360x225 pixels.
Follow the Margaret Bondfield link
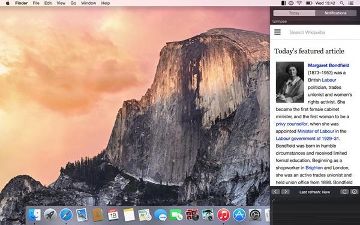tap(329, 65)
